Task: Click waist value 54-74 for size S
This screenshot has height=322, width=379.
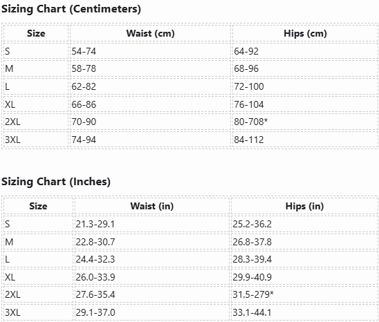Action: click(x=84, y=51)
